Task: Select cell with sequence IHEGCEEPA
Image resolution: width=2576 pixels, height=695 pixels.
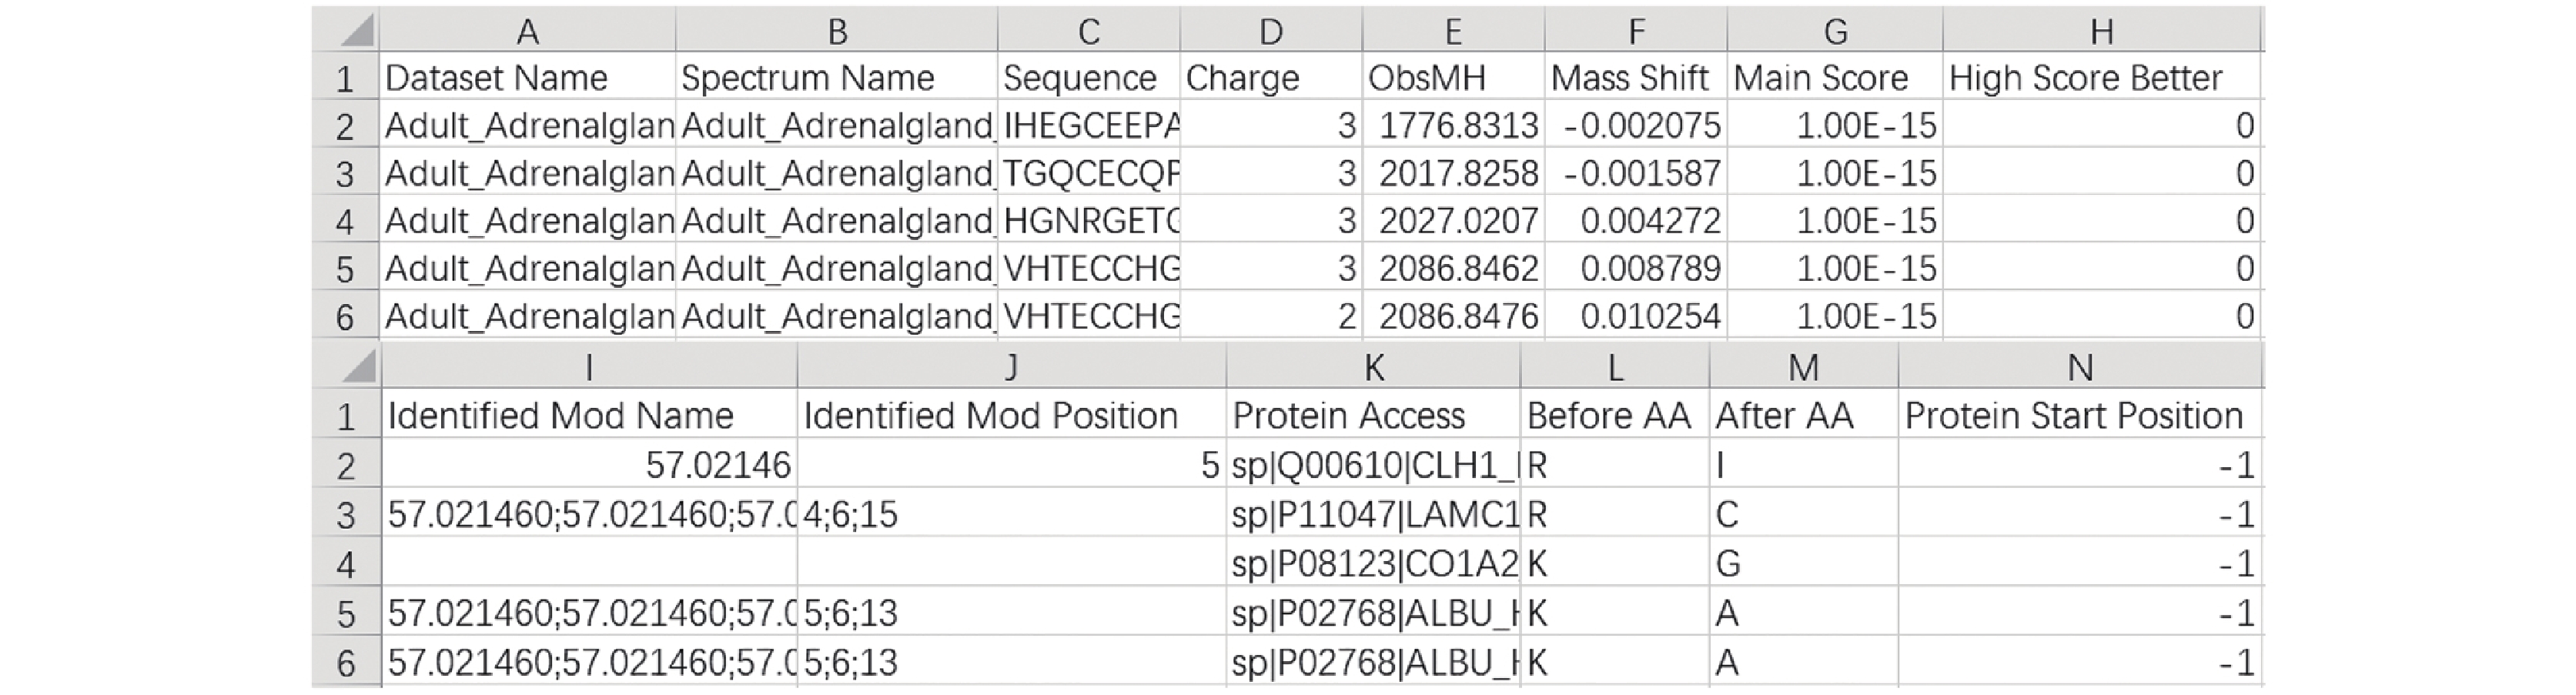Action: (1089, 125)
